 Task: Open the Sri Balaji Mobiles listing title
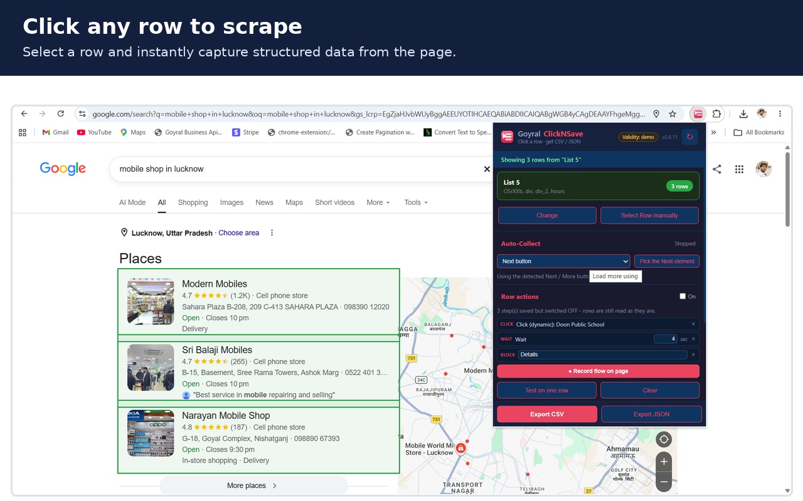pyautogui.click(x=217, y=350)
